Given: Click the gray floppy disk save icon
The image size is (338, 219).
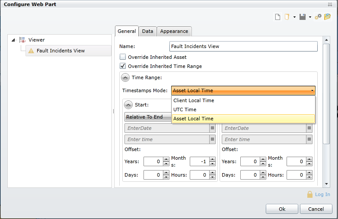Looking at the screenshot, I should pyautogui.click(x=303, y=17).
